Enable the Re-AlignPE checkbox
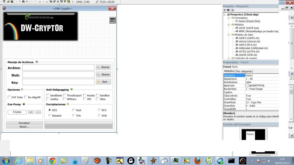 (x=26, y=97)
